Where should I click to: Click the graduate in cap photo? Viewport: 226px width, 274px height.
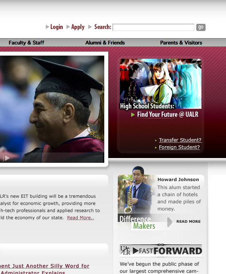pyautogui.click(x=52, y=109)
